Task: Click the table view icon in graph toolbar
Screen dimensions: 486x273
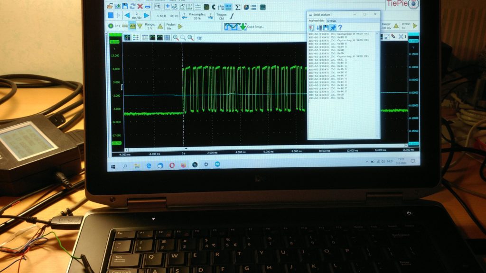Action: tap(145, 37)
